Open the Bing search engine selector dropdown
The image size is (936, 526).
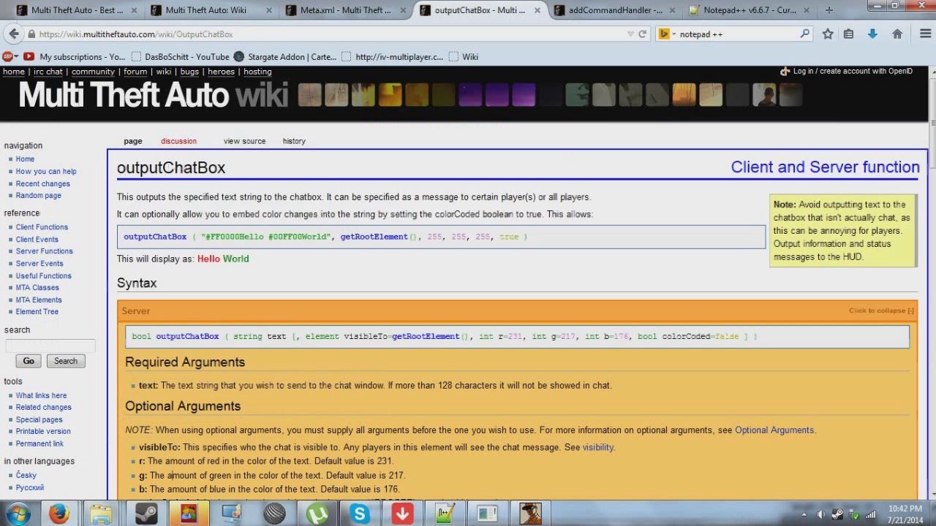tap(666, 34)
